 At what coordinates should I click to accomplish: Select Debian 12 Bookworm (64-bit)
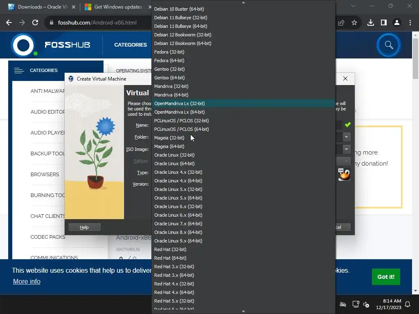243,43
